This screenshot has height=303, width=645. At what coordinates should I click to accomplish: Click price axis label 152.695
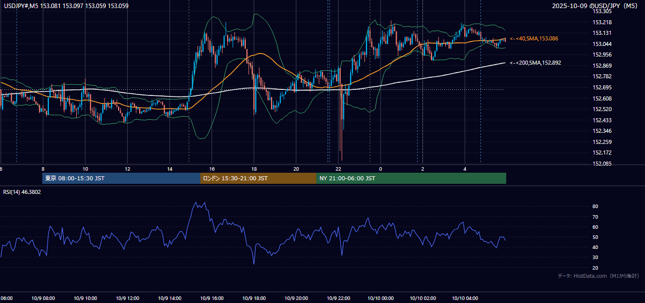tap(602, 87)
